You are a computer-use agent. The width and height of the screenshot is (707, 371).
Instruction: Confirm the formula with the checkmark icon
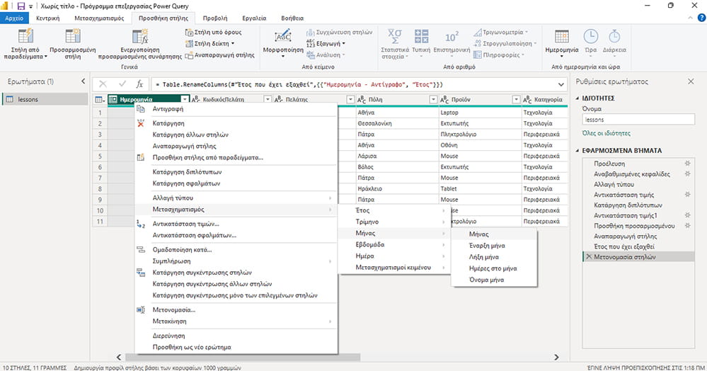(x=122, y=84)
